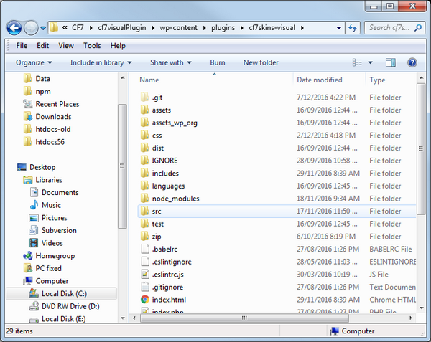431x342 pixels.
Task: Open the Tools menu
Action: [92, 46]
